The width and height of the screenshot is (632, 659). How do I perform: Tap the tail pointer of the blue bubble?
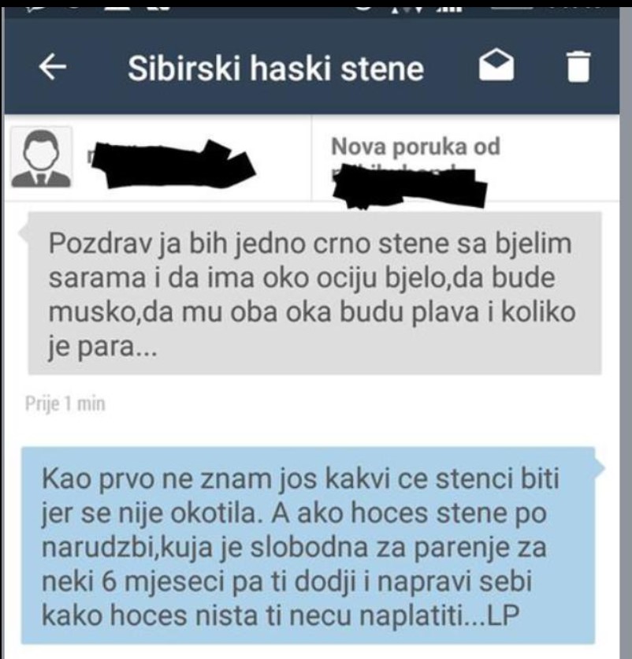[600, 467]
